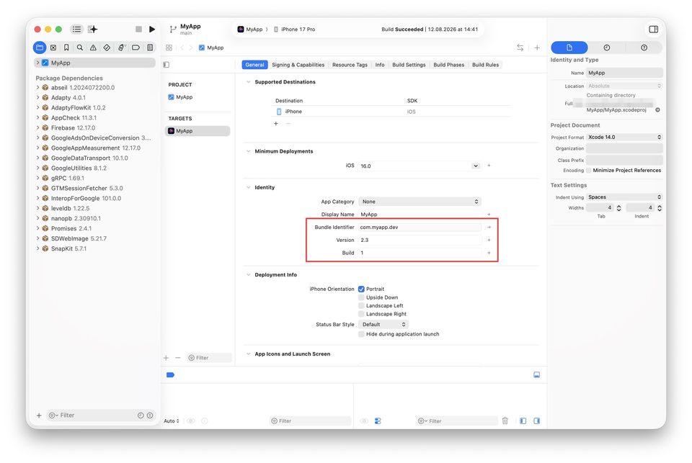Open the Find navigator magnifier icon
Image resolution: width=692 pixels, height=463 pixels.
coord(80,48)
